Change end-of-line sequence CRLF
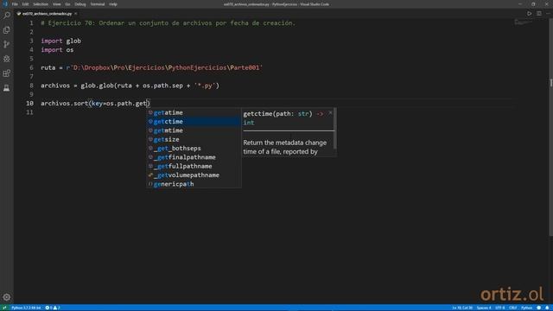This screenshot has height=311, width=553. pos(512,308)
